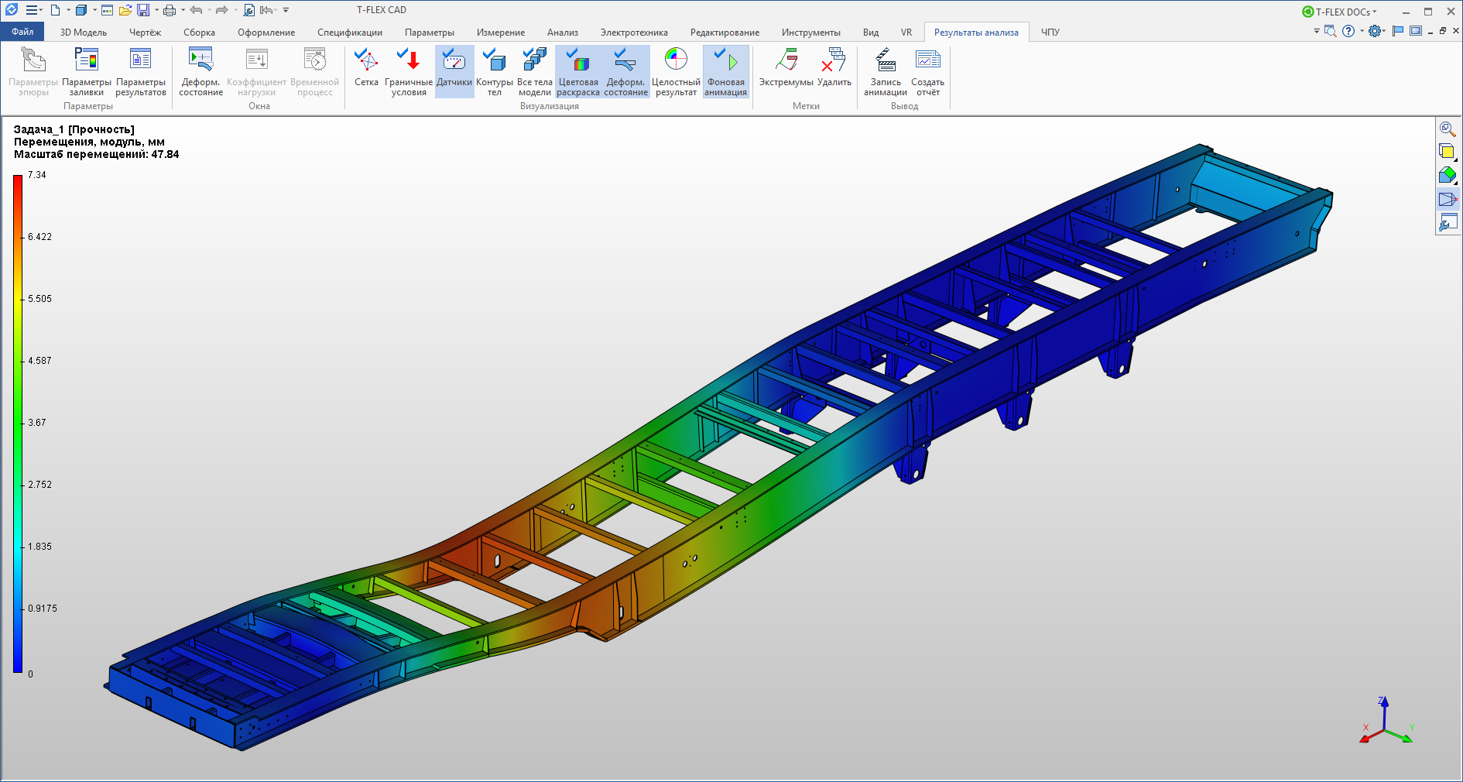Viewport: 1463px width, 782px height.
Task: Click document settings wrench icon
Action: coord(249,10)
